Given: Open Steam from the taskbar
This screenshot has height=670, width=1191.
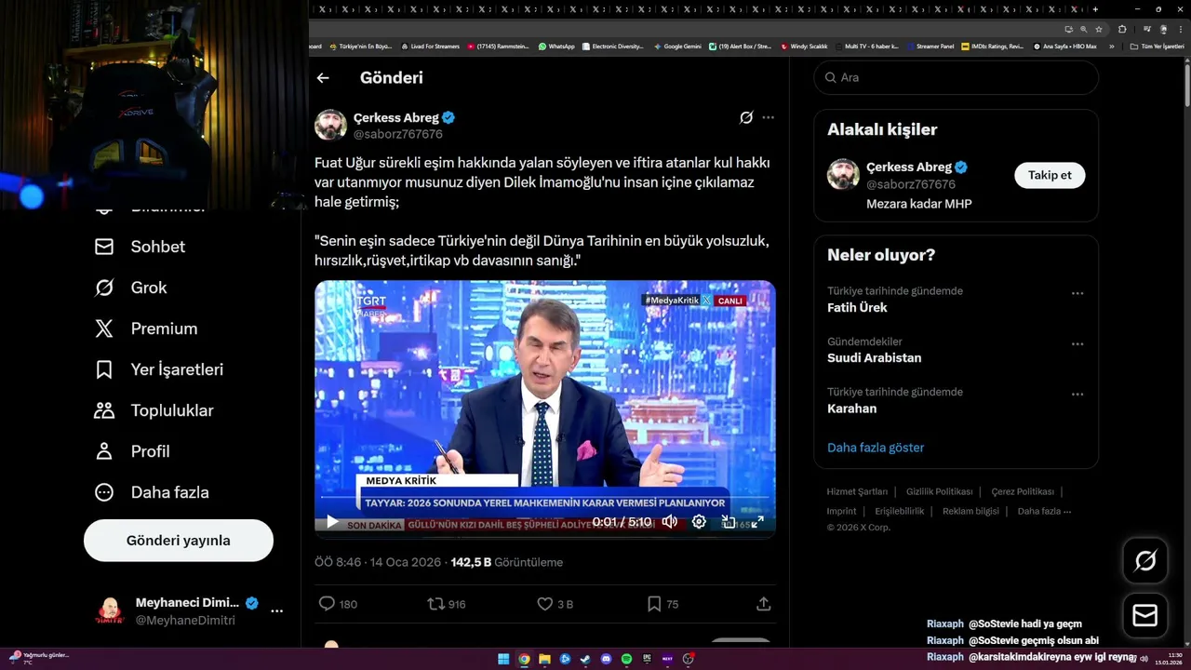Looking at the screenshot, I should click(585, 659).
